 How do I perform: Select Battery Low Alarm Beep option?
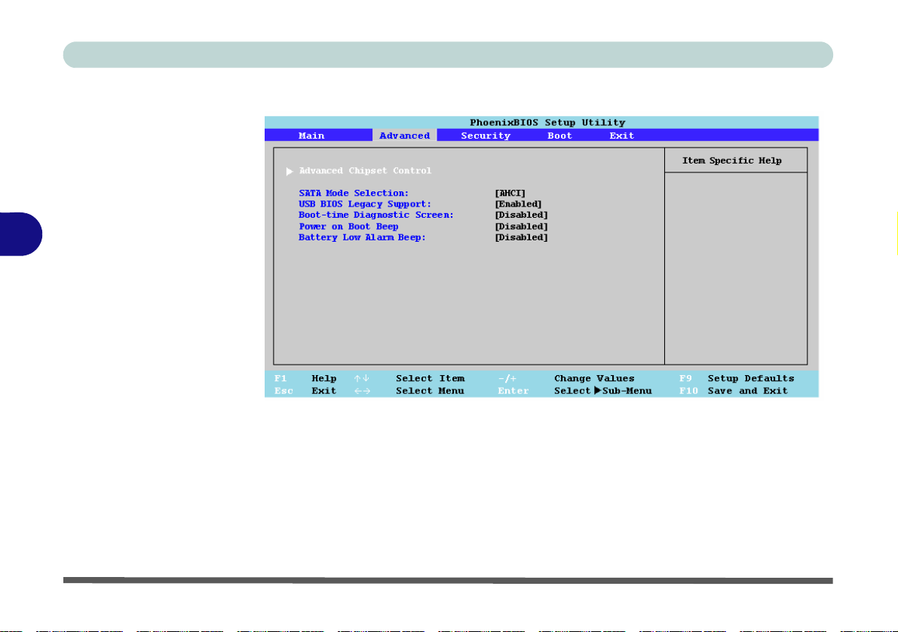tap(362, 237)
